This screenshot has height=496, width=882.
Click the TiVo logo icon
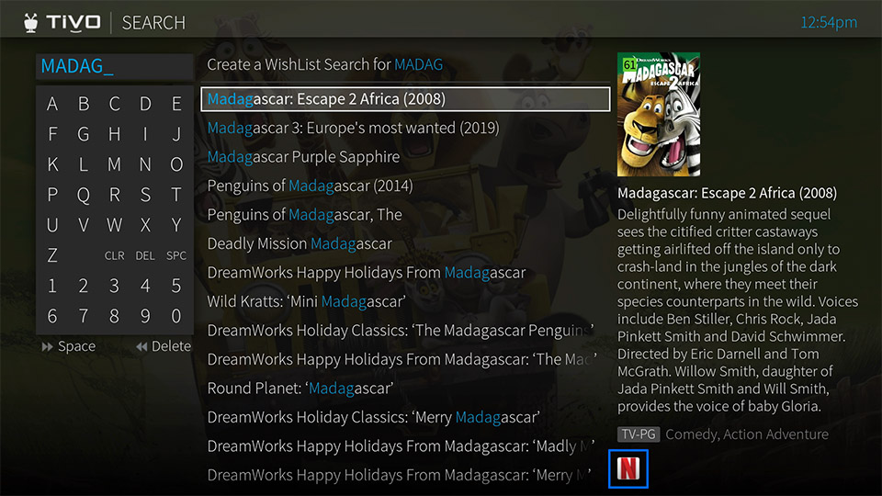(31, 22)
